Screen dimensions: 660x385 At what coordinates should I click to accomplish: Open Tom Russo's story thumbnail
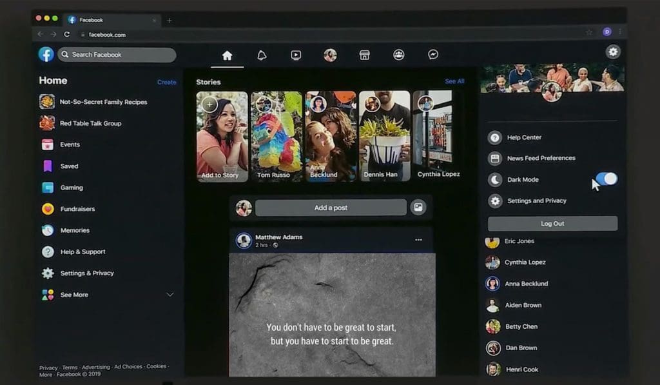click(277, 136)
